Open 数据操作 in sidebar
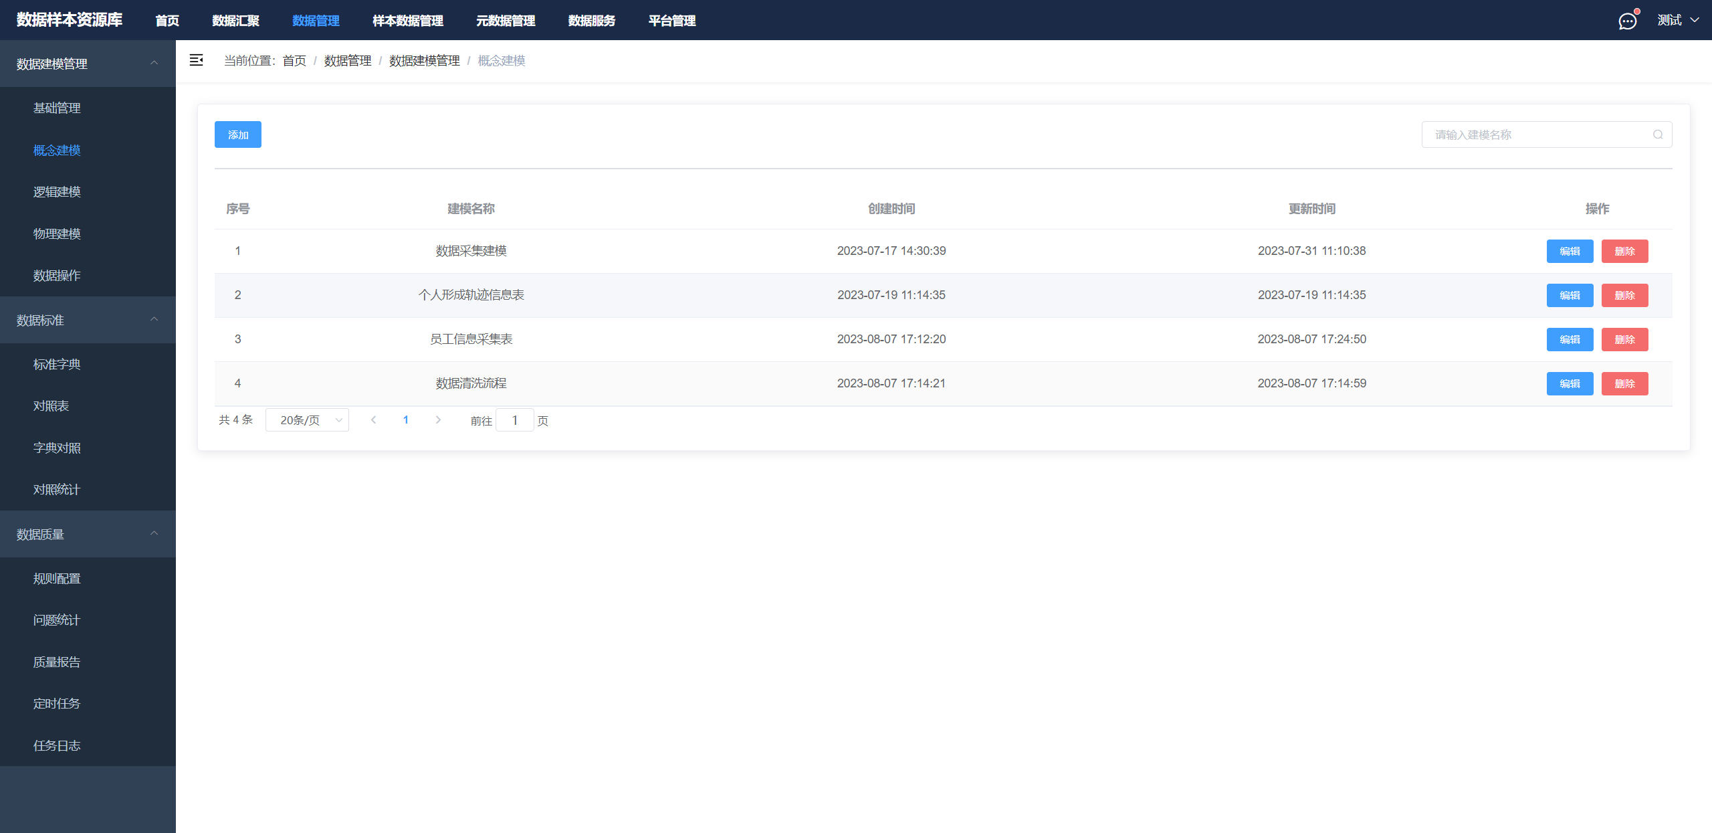 click(x=88, y=275)
